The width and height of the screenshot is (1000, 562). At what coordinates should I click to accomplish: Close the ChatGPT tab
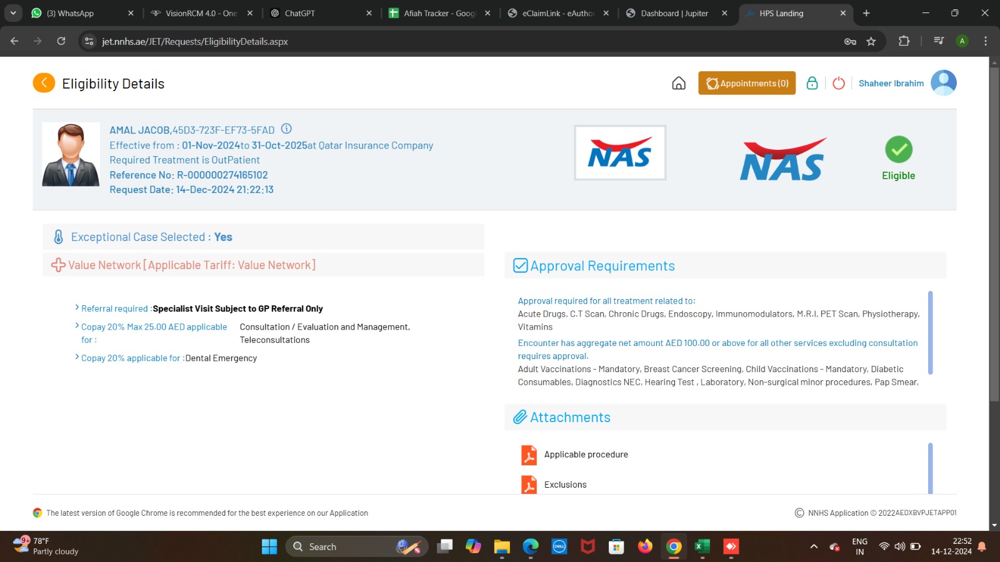[x=369, y=13]
